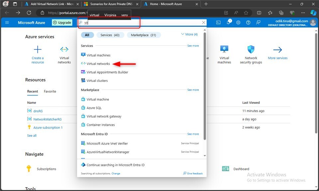This screenshot has height=191, width=319.
Task: Open browser Read aloud icon
Action: pos(236,13)
